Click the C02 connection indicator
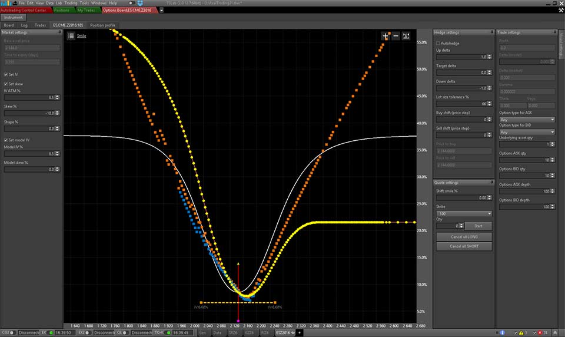The width and height of the screenshot is (565, 337). [x=12, y=332]
